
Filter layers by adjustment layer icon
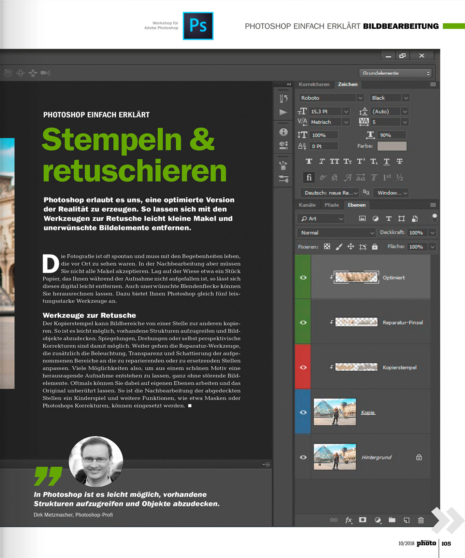tap(375, 219)
